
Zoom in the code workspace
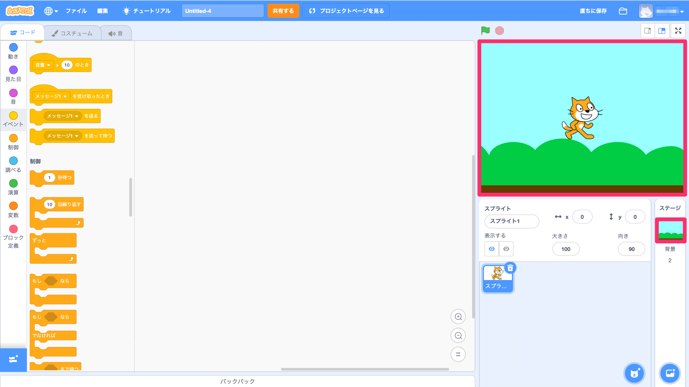coord(458,317)
